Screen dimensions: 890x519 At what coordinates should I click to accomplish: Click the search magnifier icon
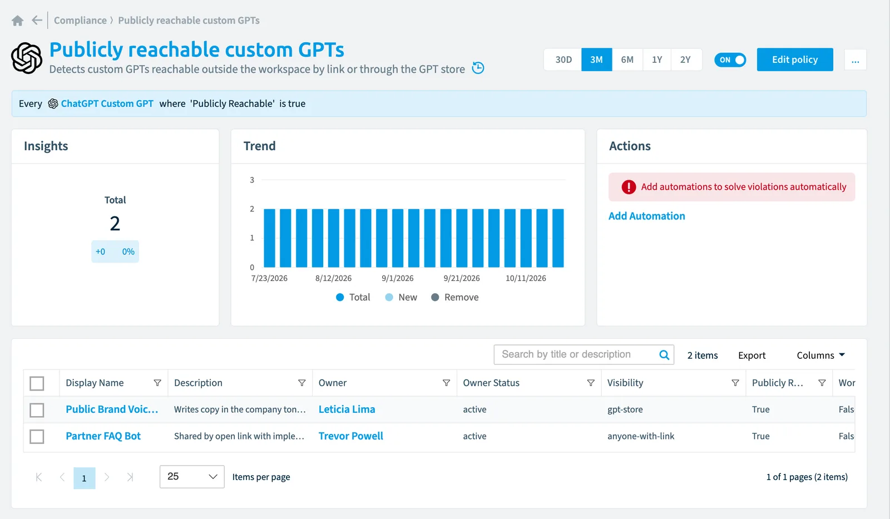click(x=664, y=355)
